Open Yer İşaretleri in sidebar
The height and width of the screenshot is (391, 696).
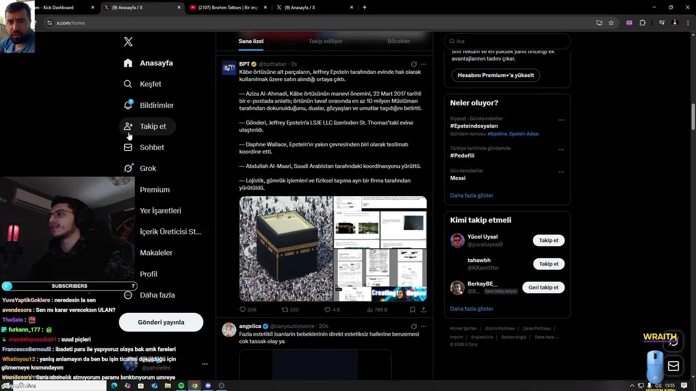tap(160, 211)
